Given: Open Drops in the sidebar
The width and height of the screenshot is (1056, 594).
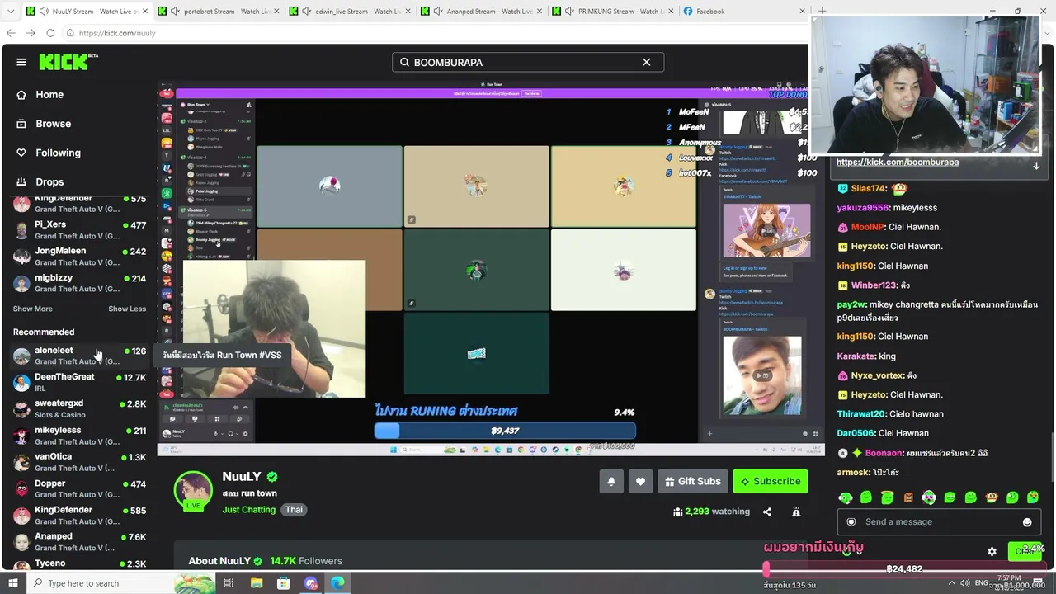Looking at the screenshot, I should [49, 181].
